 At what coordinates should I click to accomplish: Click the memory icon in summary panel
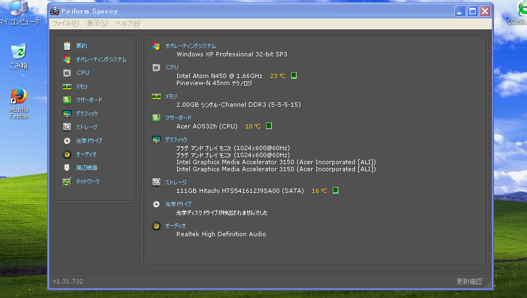156,96
